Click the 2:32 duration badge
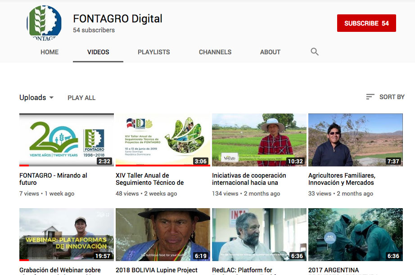The height and width of the screenshot is (275, 415). coord(104,161)
